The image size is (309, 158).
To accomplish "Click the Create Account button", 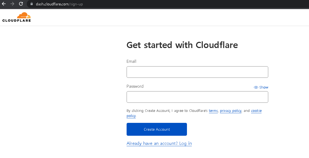I will [x=157, y=129].
